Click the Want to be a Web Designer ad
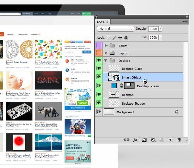Viewport: 194px width, 168px height. 78,152
